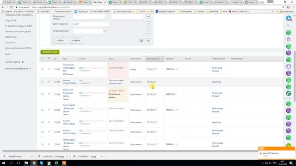Remove the Ответственный filter row
Viewport: 296px width, 166px height.
148,31
